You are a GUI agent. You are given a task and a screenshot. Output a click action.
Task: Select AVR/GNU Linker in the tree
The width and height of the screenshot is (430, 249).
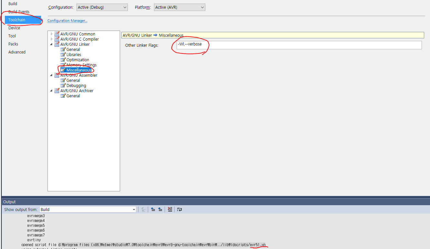pos(75,44)
